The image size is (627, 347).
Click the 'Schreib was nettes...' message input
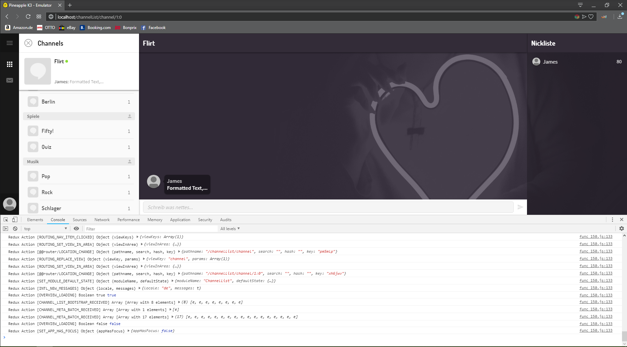[x=328, y=207]
